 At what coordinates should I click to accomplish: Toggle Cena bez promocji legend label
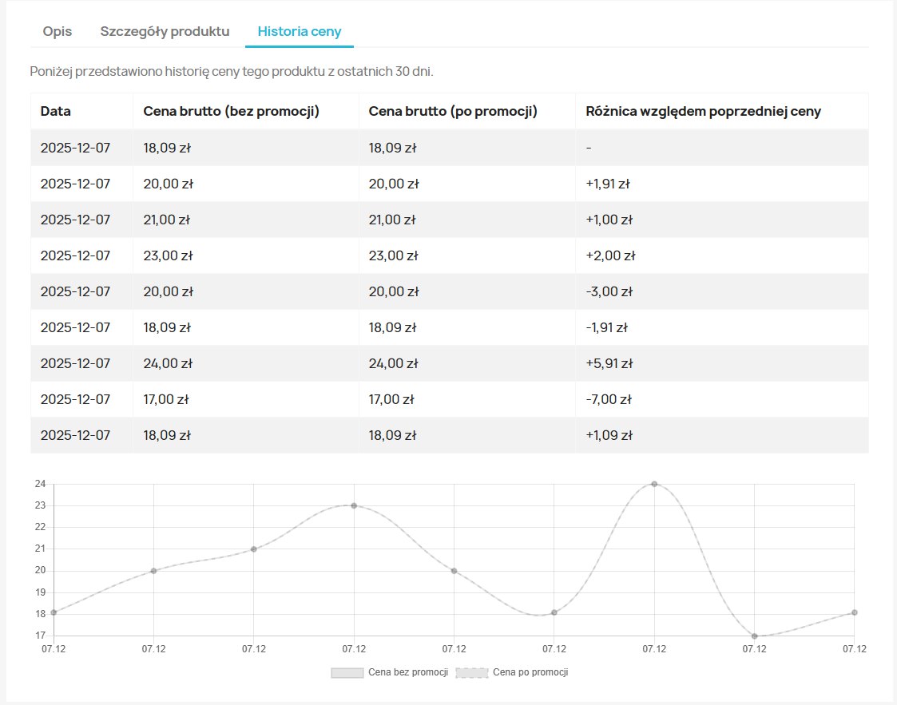pyautogui.click(x=408, y=672)
